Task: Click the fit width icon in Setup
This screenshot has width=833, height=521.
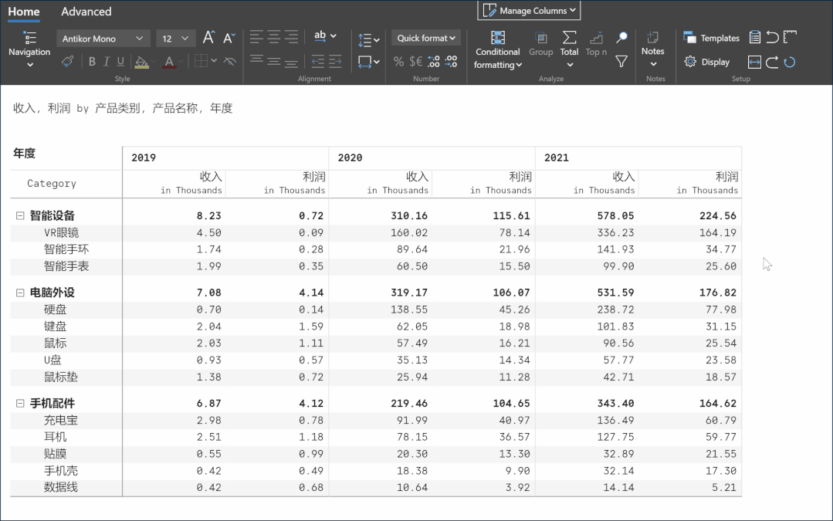Action: coord(754,63)
